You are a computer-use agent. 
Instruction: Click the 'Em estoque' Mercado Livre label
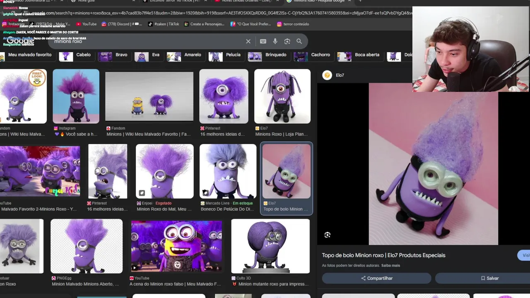(x=243, y=203)
